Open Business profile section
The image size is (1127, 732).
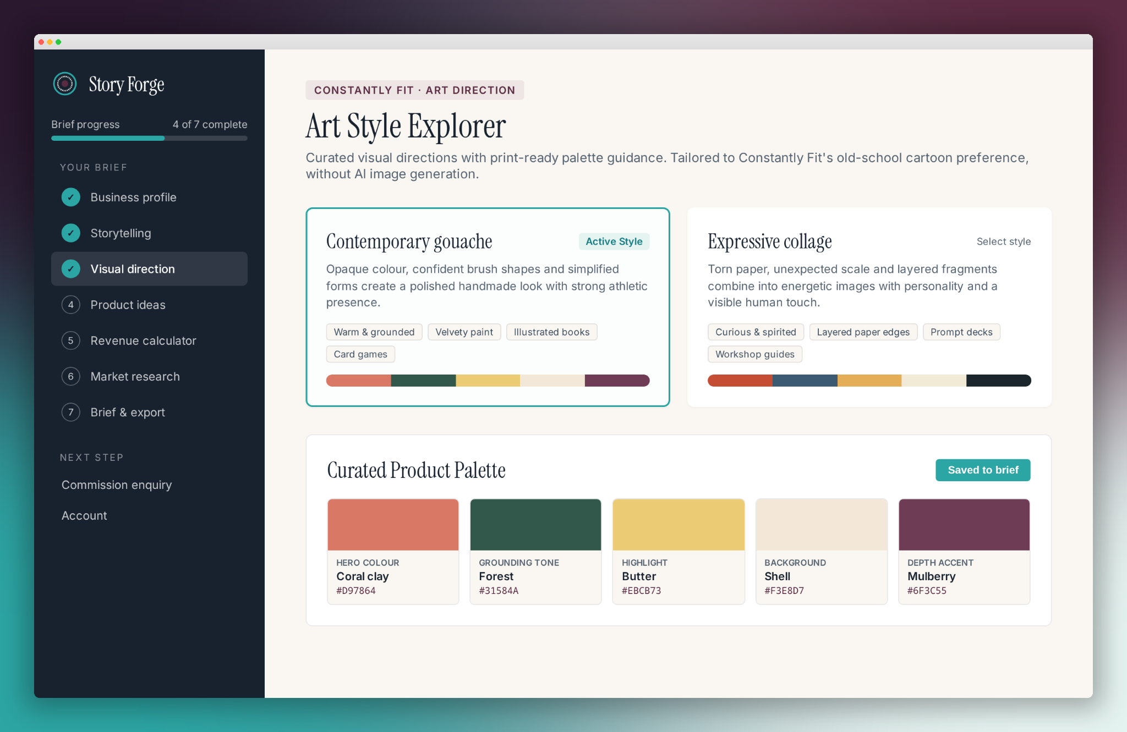pos(149,197)
